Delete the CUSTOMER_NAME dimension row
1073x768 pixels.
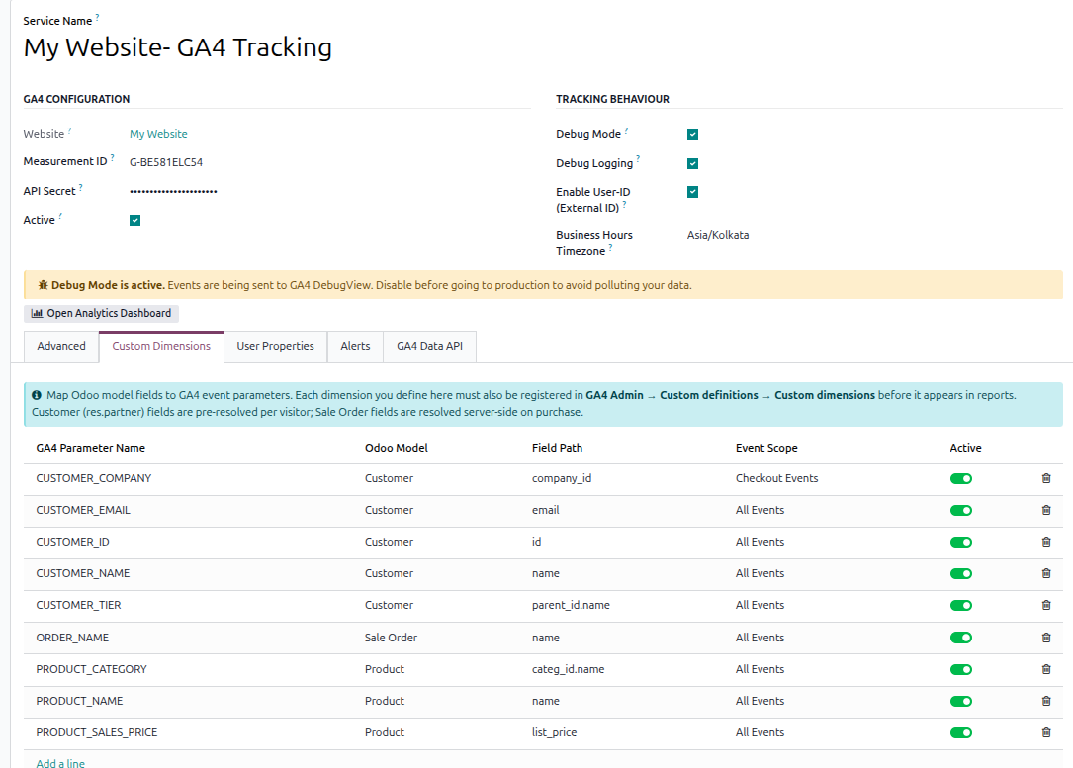coord(1045,574)
